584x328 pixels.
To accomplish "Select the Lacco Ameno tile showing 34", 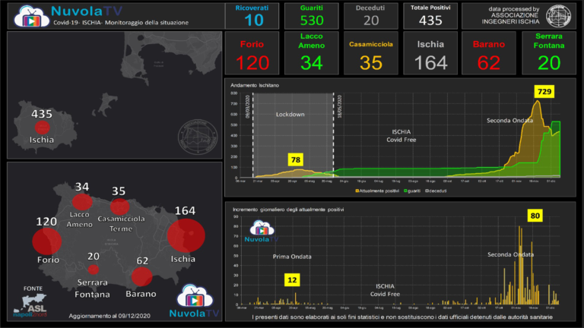I will pos(312,53).
